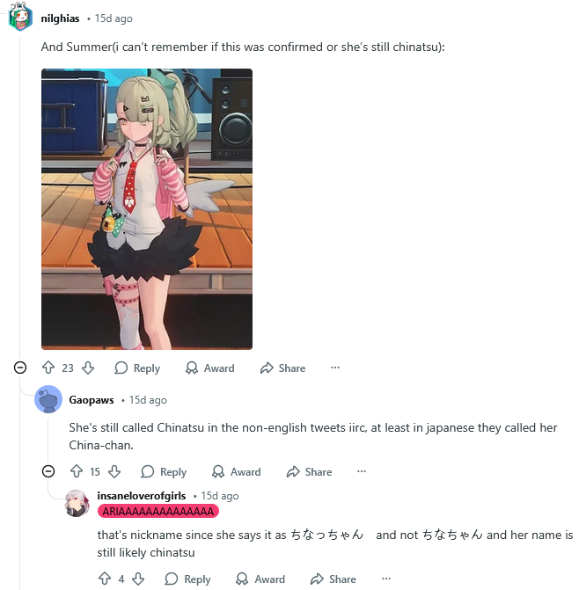Screen dimensions: 586x590
Task: Open Gaopaws's avatar icon
Action: [x=48, y=399]
